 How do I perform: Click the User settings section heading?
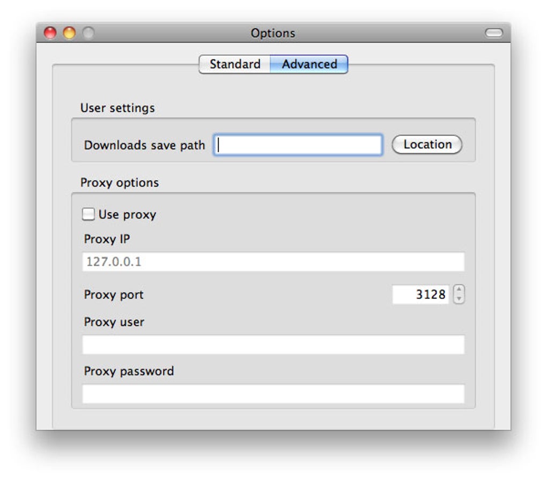click(x=117, y=108)
